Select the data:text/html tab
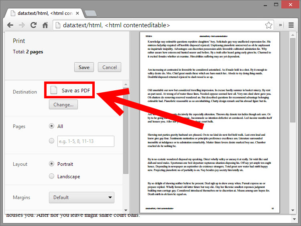This screenshot has height=226, width=301. (45, 13)
